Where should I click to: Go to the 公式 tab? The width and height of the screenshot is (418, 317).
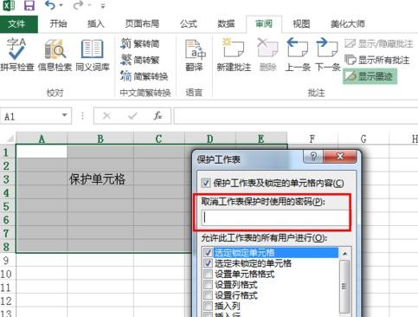[189, 23]
